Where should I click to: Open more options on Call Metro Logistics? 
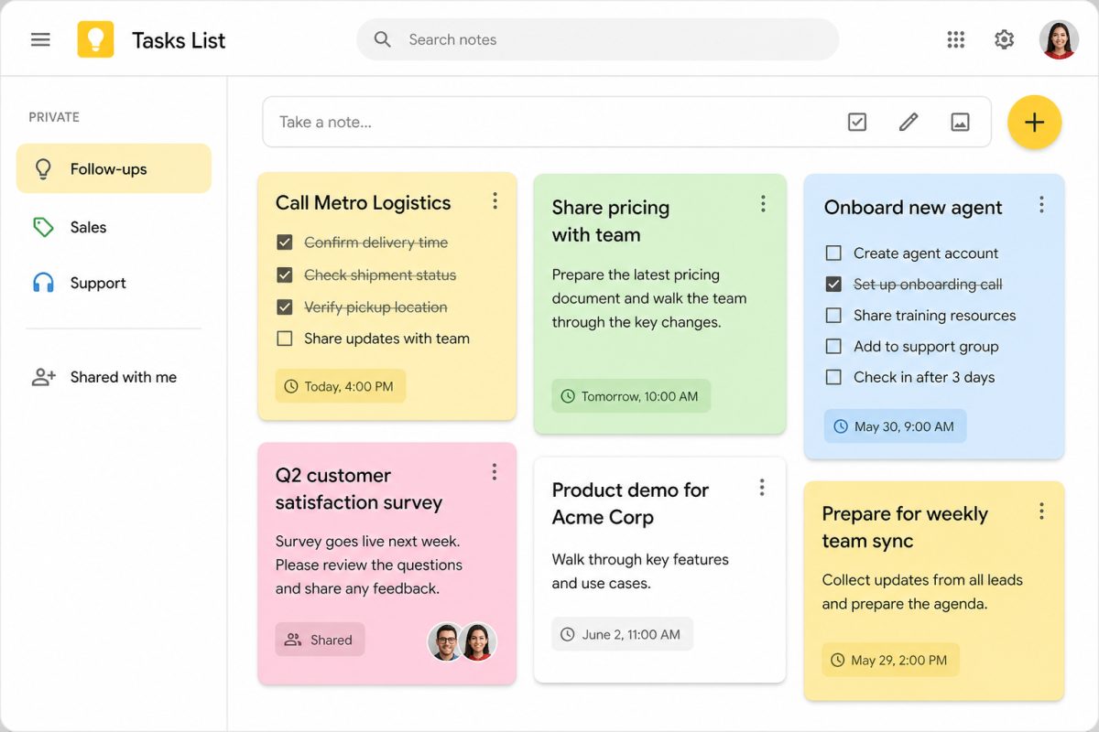pos(495,200)
